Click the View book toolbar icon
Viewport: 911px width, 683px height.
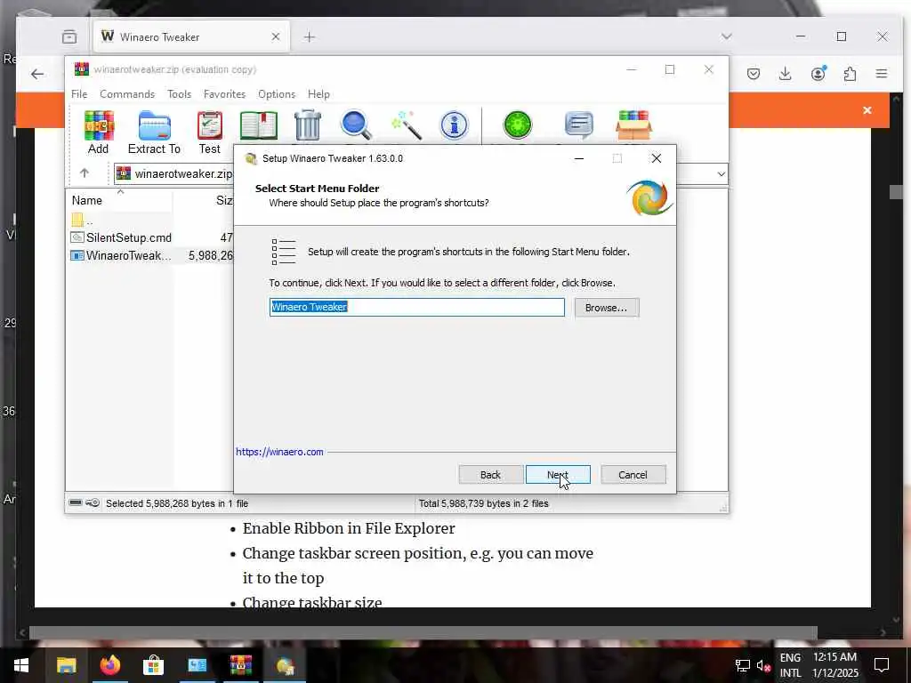pyautogui.click(x=259, y=125)
